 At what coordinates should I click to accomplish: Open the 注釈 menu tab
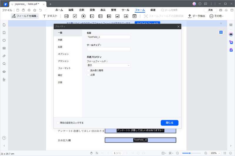[x=82, y=10]
